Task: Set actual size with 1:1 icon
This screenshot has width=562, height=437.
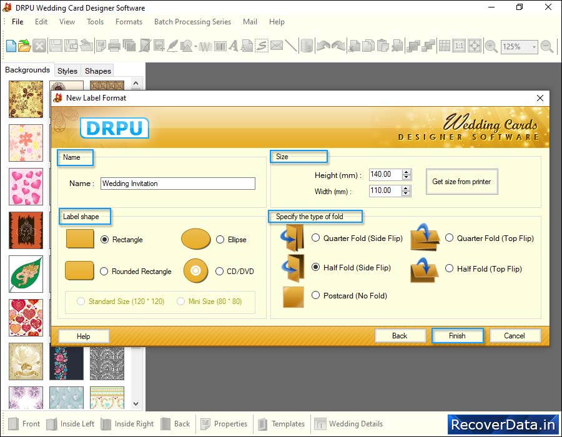Action: click(459, 46)
